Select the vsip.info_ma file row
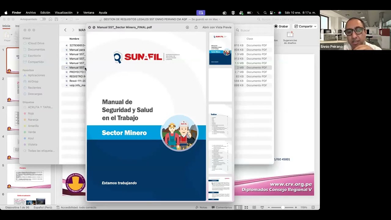Screen dimensions: 391x220 [x=75, y=85]
